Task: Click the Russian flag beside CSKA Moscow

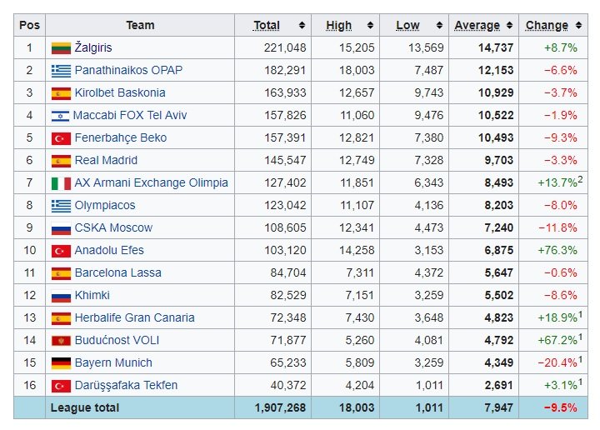Action: (x=61, y=229)
